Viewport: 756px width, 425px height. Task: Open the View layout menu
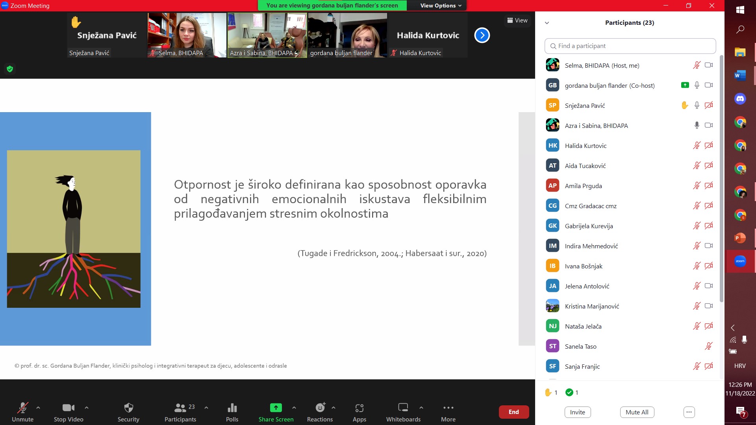(x=517, y=20)
